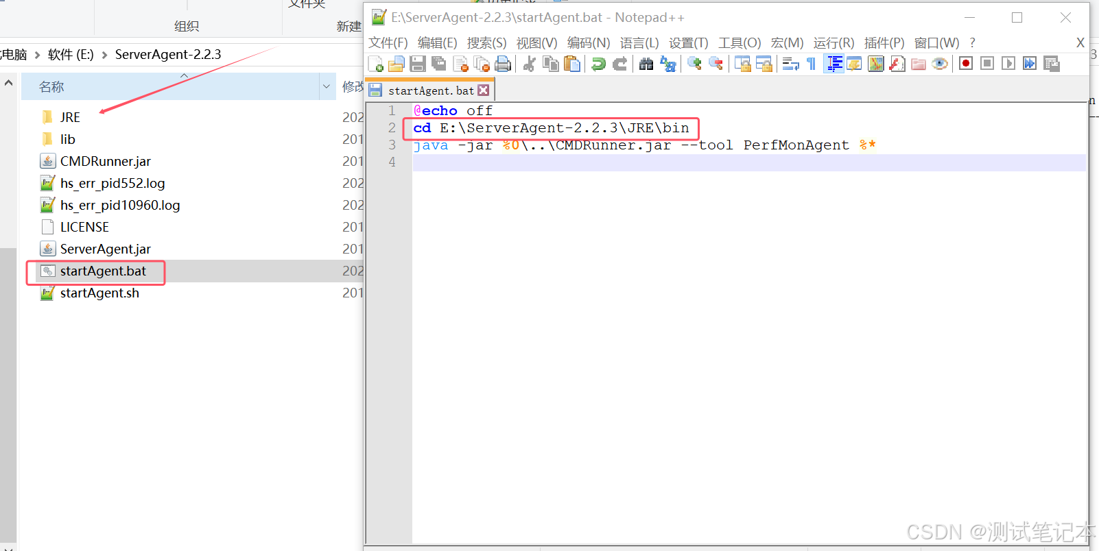1099x551 pixels.
Task: Toggle synchronized horizontal scrolling
Action: (x=764, y=64)
